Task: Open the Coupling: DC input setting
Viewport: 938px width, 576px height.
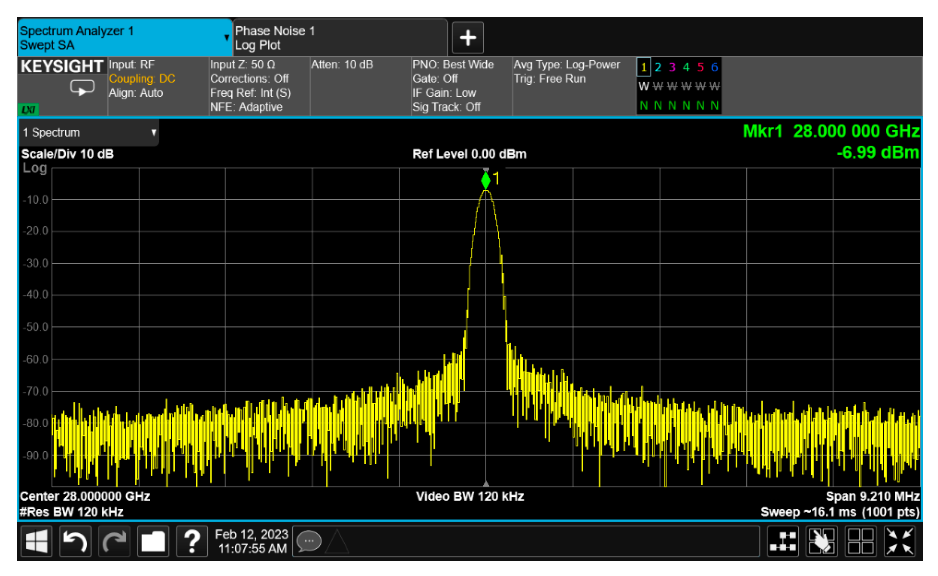Action: tap(142, 79)
